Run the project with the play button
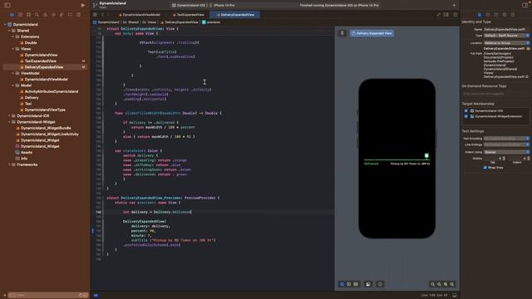This screenshot has height=299, width=532. click(x=83, y=5)
